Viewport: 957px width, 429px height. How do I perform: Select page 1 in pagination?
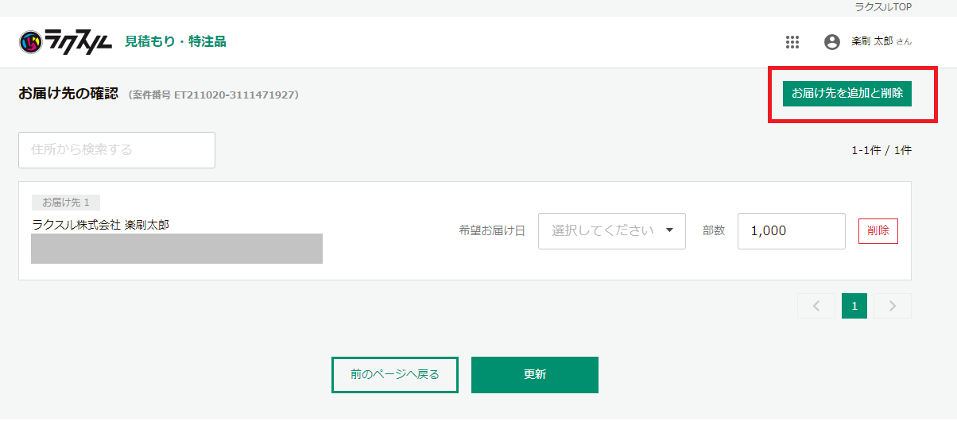tap(854, 306)
